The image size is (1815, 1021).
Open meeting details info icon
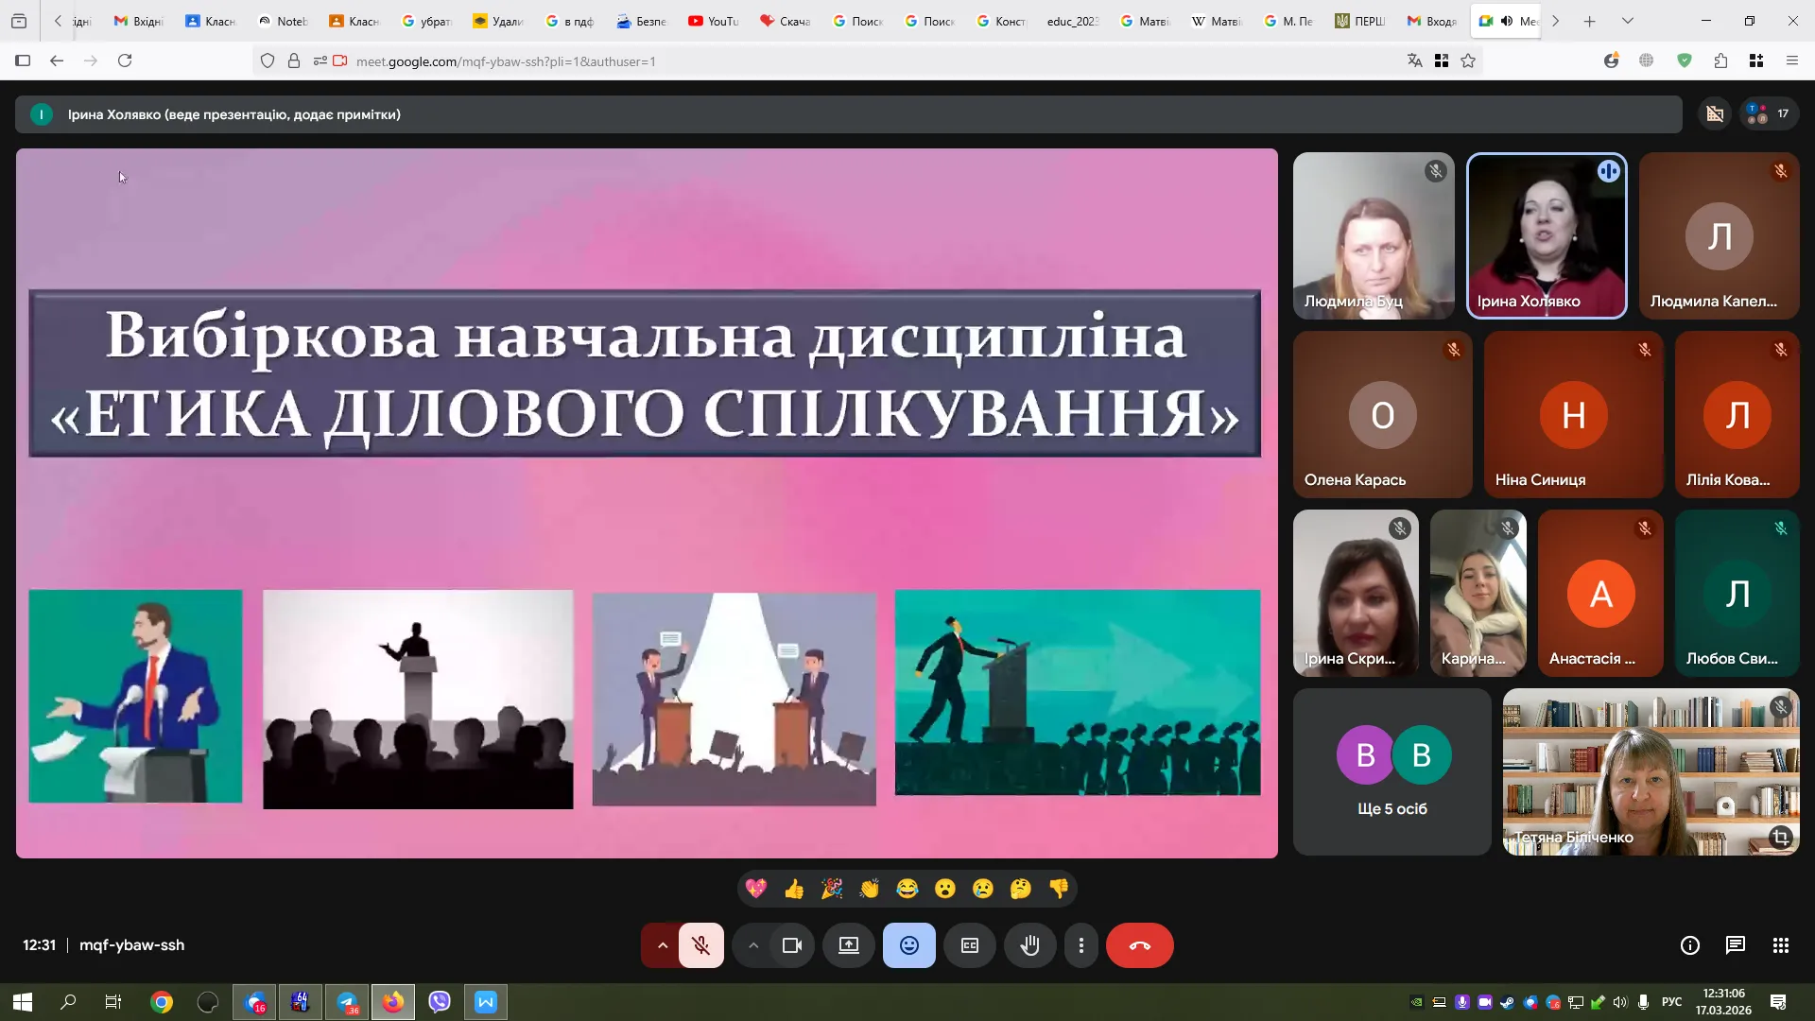click(1689, 945)
